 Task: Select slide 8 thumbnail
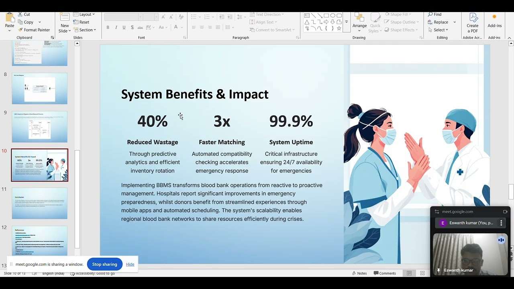[x=39, y=88]
